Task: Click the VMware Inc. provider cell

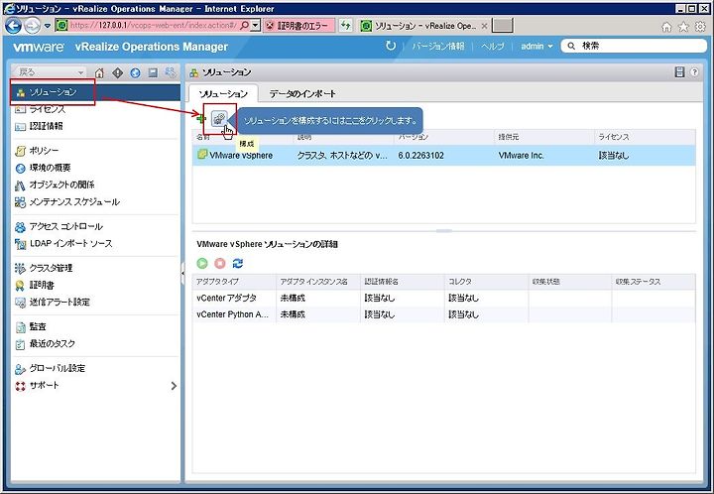Action: pyautogui.click(x=521, y=156)
